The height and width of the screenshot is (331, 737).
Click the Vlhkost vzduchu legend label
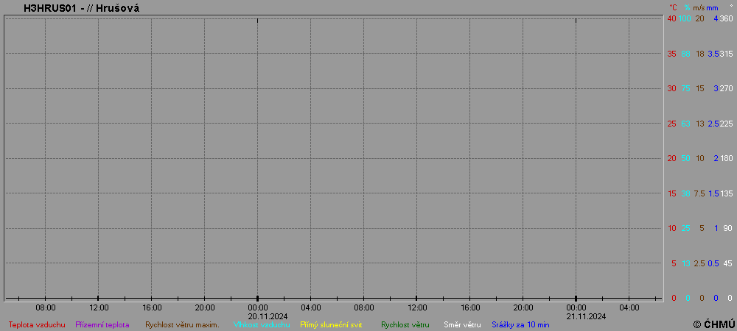[x=262, y=324]
